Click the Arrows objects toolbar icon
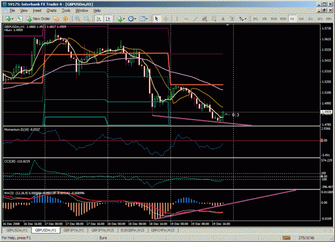The height and width of the screenshot is (242, 335). (241, 19)
